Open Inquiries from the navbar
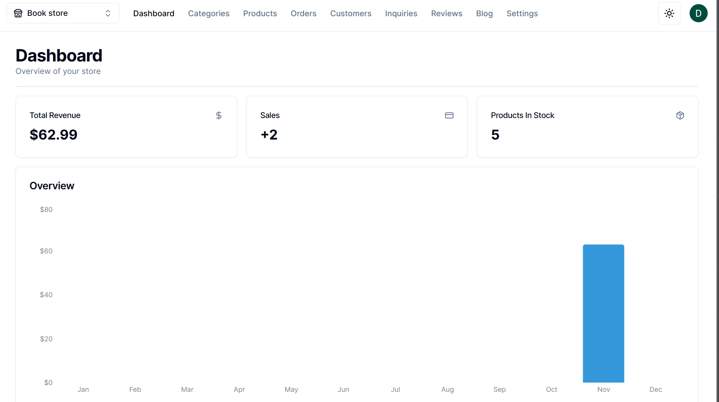 click(x=401, y=14)
